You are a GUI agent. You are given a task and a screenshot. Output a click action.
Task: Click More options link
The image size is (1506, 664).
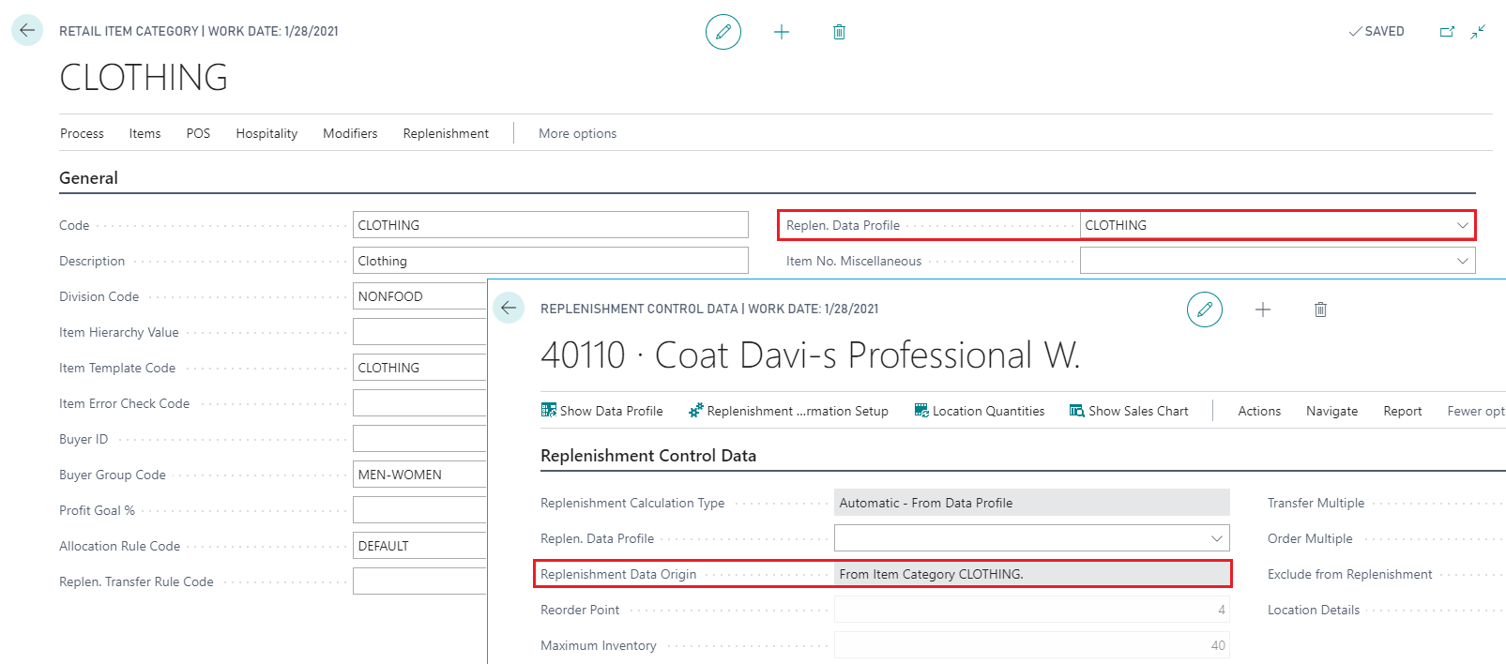(577, 133)
